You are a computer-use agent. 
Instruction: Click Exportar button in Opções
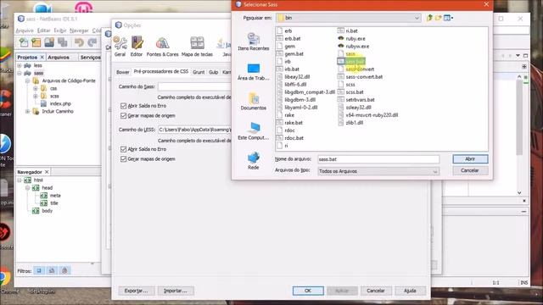pos(136,291)
